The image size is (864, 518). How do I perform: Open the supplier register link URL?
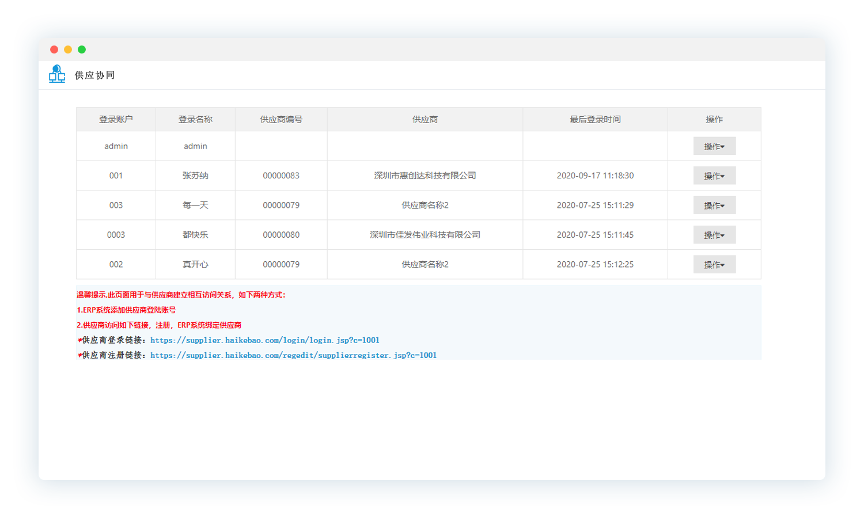coord(293,355)
